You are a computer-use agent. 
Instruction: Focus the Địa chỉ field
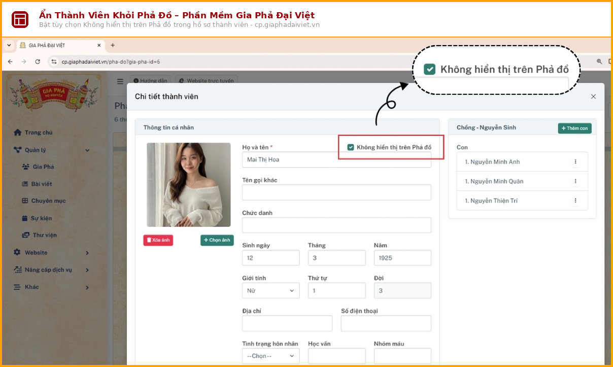point(287,323)
